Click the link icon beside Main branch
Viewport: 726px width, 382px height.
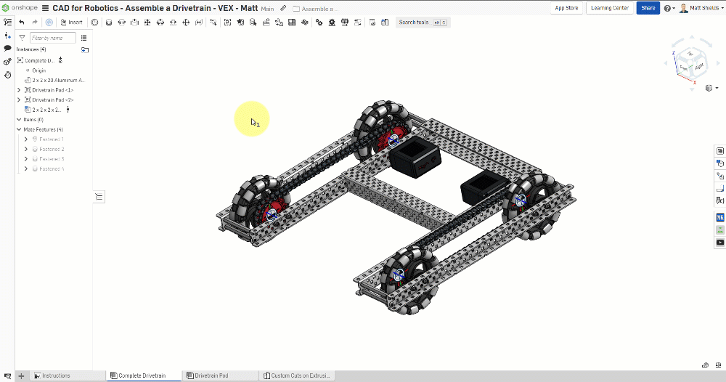(x=283, y=9)
